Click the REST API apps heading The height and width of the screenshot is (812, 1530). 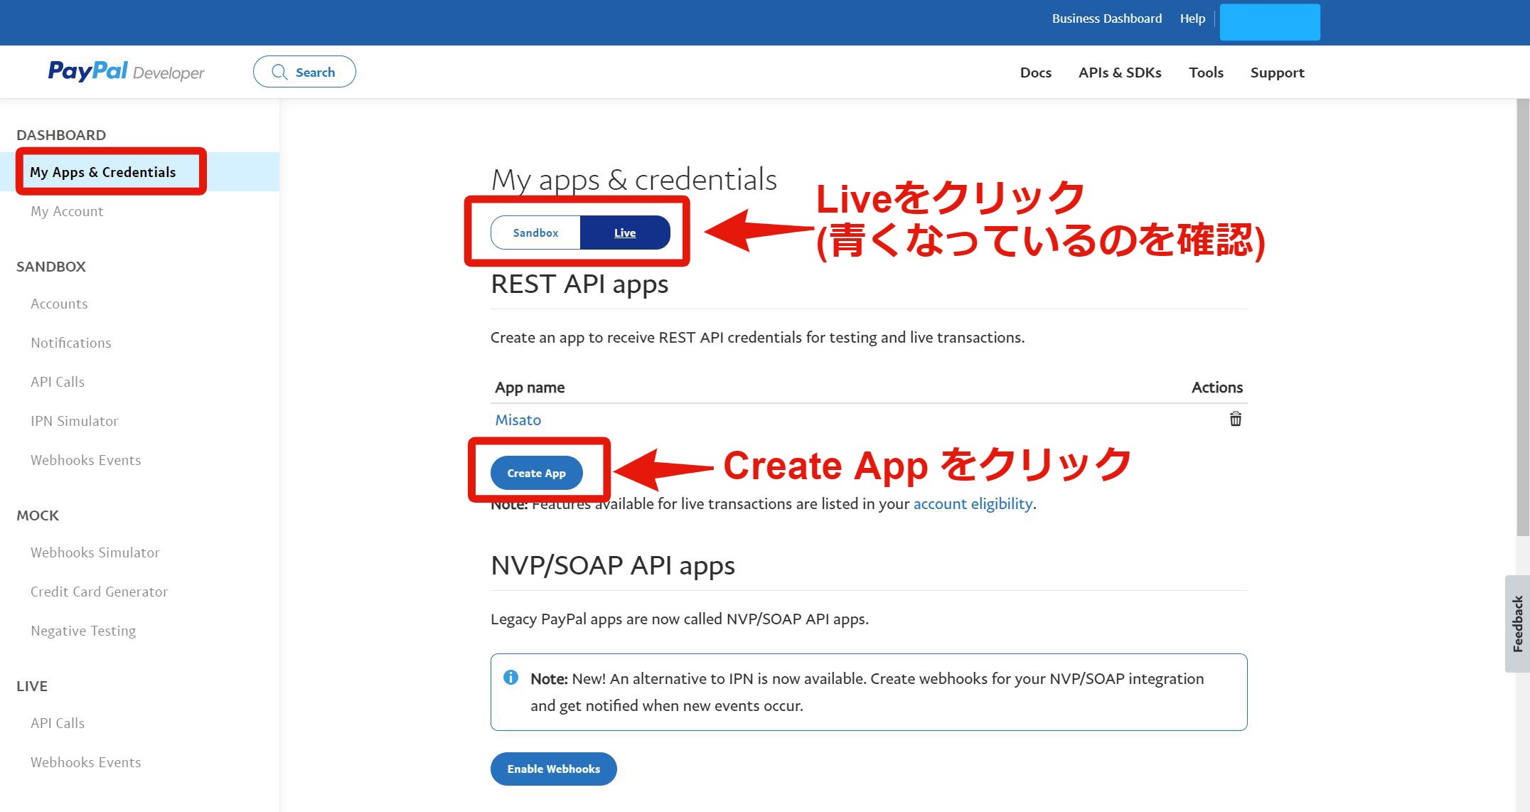[579, 284]
